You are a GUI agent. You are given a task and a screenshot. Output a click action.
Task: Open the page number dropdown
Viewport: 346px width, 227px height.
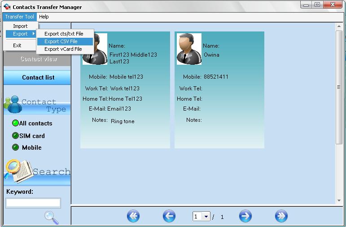pyautogui.click(x=206, y=217)
